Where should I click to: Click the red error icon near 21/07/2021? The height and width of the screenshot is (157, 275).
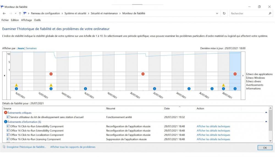pyautogui.click(x=143, y=74)
